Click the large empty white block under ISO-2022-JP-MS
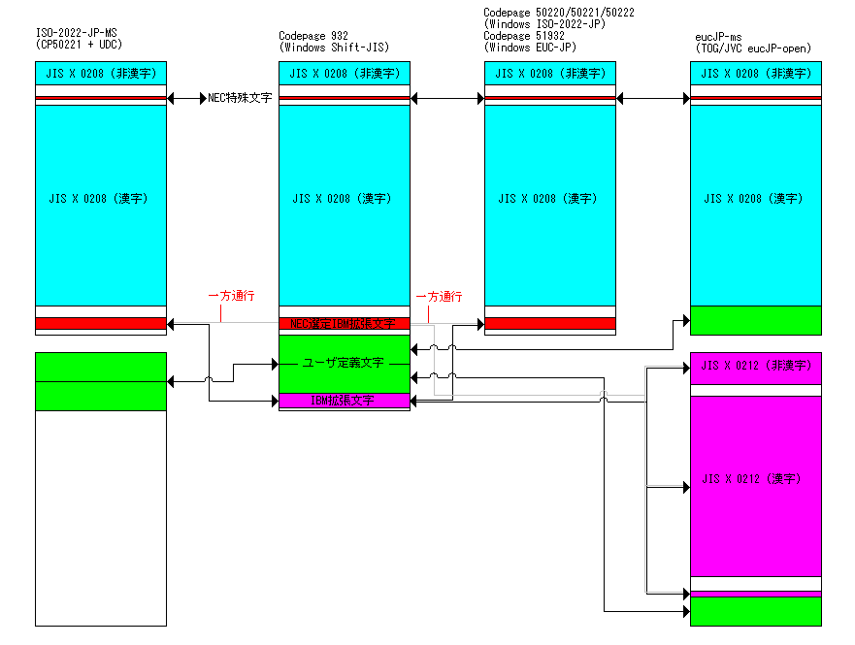Screen dimensions: 855x645 [101, 518]
